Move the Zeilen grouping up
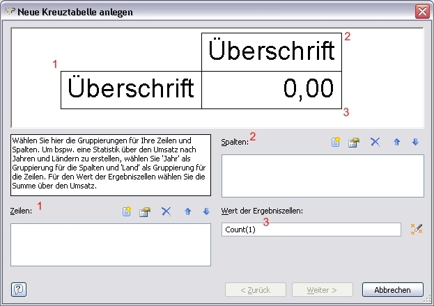 tap(187, 211)
